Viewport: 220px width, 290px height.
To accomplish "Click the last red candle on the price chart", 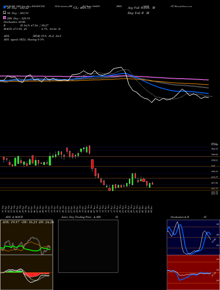I will 152,183.
